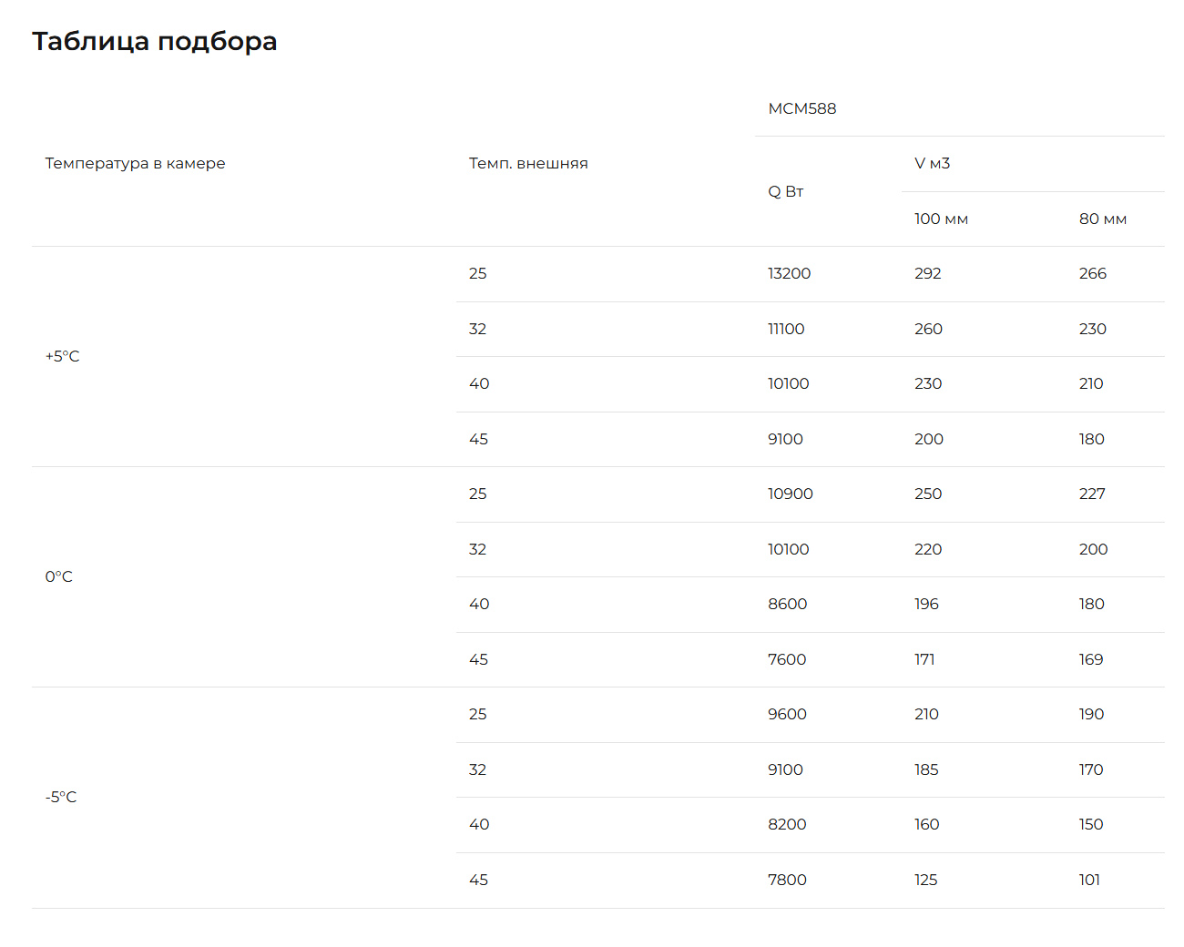Select the "Q Вт" column header
The width and height of the screenshot is (1184, 947).
(785, 191)
